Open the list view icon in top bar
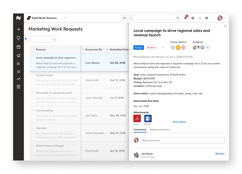Image resolution: width=242 pixels, height=174 pixels. point(200,18)
